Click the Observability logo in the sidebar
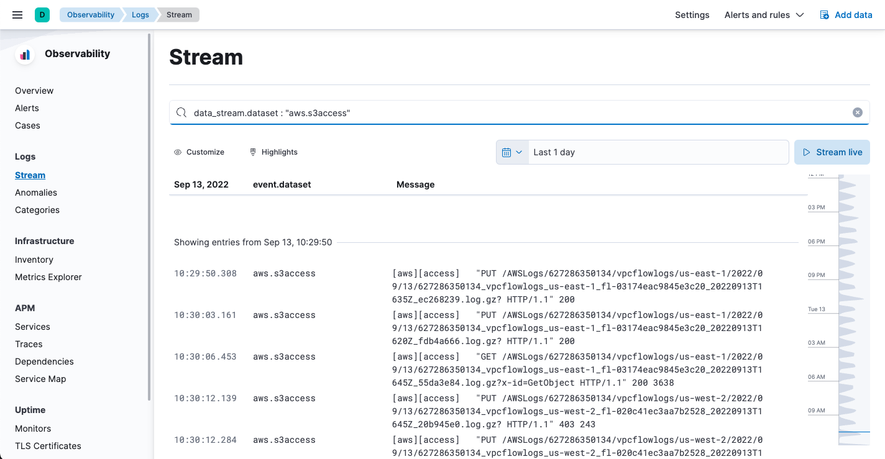This screenshot has width=885, height=459. click(x=25, y=54)
